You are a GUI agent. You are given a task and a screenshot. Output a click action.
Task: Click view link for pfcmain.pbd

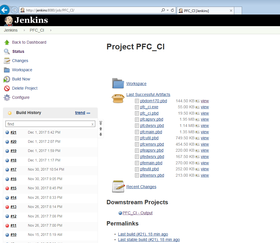coord(205,132)
